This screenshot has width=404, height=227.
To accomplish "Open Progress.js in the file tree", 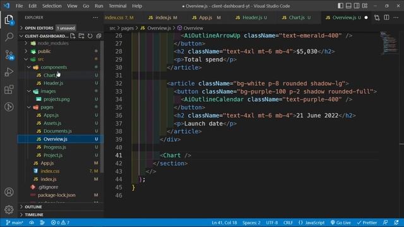I will pyautogui.click(x=55, y=147).
